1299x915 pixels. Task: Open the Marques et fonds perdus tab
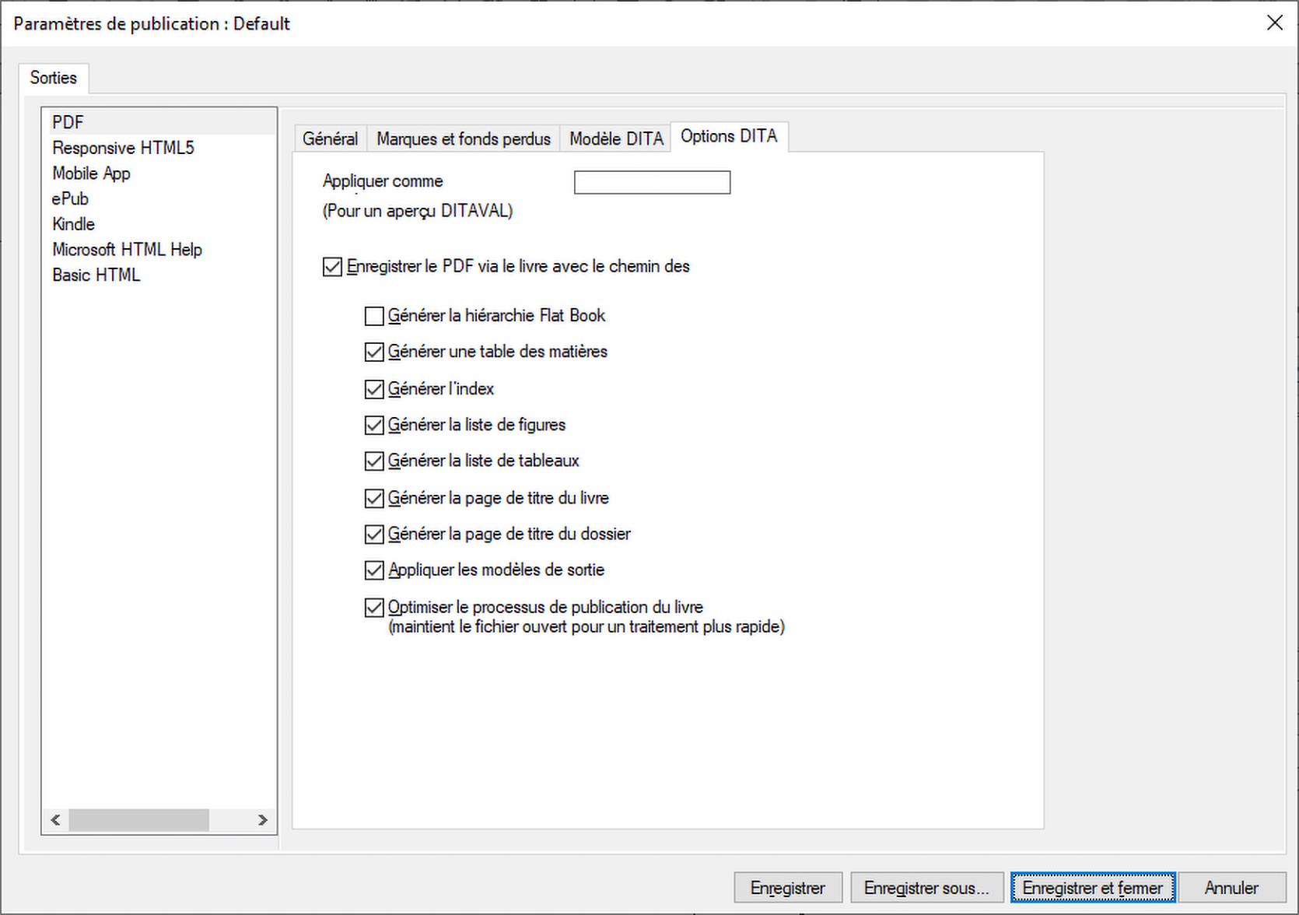pyautogui.click(x=464, y=138)
